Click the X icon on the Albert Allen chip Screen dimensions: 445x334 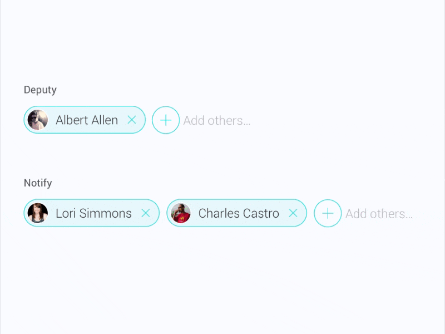pyautogui.click(x=132, y=120)
